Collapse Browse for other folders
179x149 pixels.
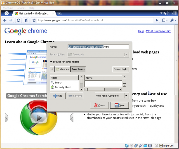point(65,62)
